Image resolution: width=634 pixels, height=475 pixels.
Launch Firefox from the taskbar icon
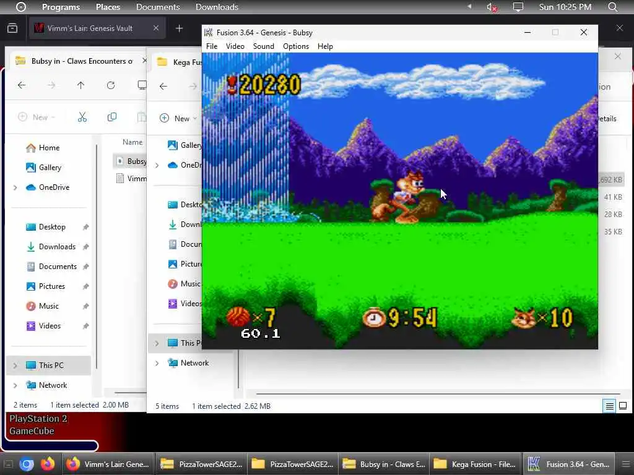pyautogui.click(x=47, y=464)
